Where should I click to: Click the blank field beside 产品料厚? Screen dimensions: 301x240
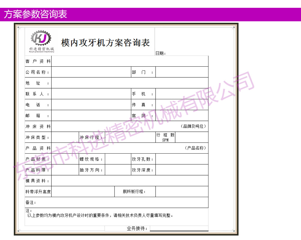pos(65,170)
